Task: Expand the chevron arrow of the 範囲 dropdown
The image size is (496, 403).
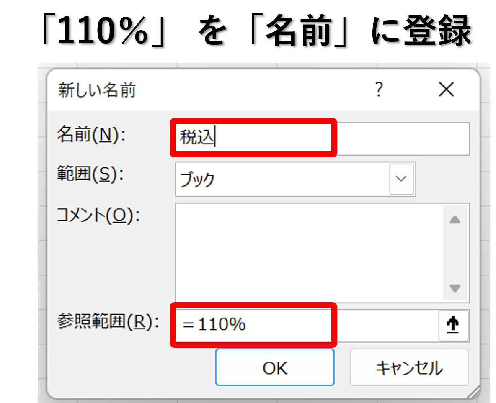Action: pos(401,179)
